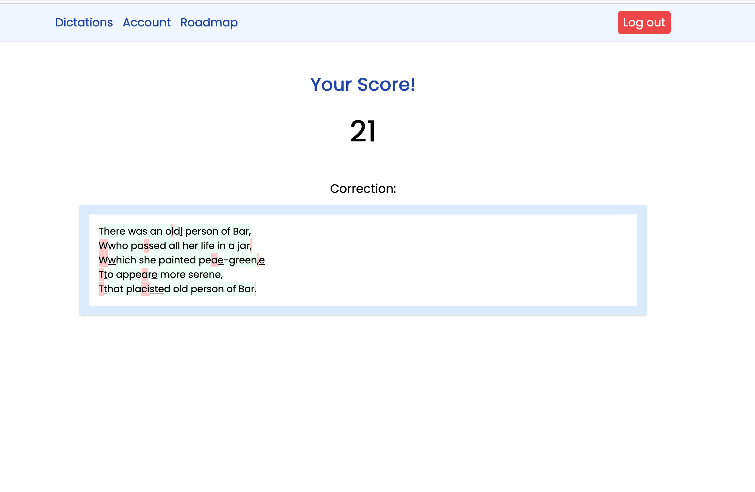Click the corrected word 'Wwho'
The width and height of the screenshot is (755, 492).
click(113, 246)
